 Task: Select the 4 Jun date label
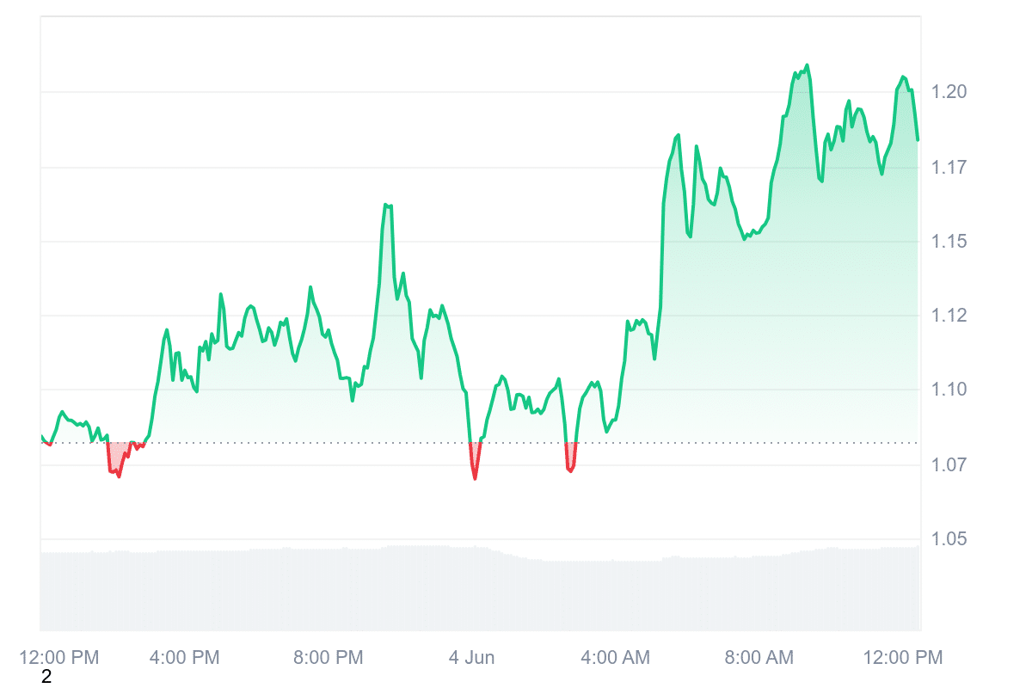[x=472, y=658]
